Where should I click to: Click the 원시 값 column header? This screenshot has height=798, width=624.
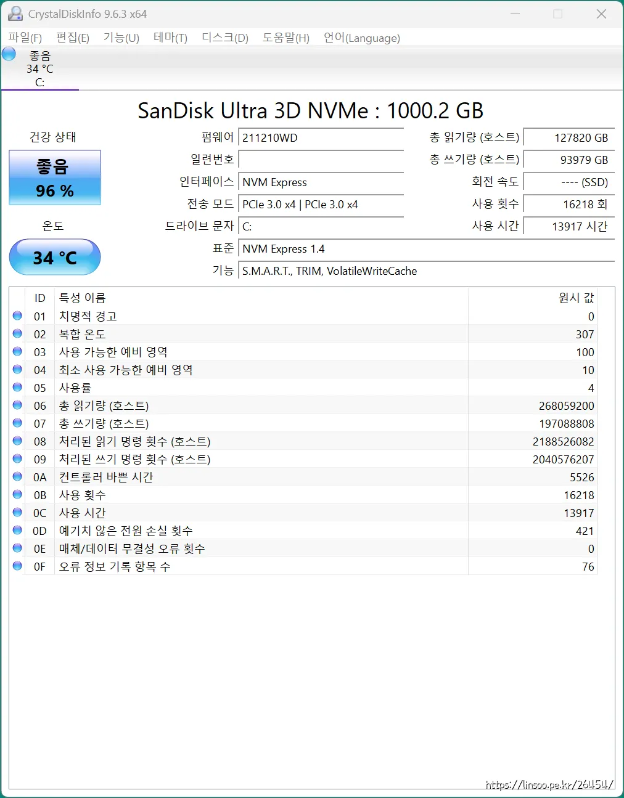point(533,298)
